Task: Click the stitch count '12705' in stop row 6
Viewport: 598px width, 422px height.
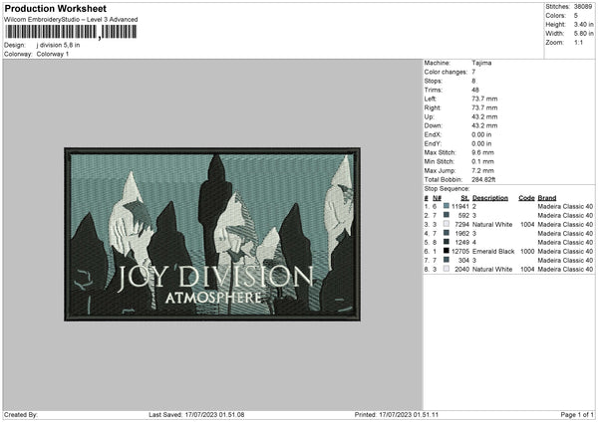Action: coord(460,252)
